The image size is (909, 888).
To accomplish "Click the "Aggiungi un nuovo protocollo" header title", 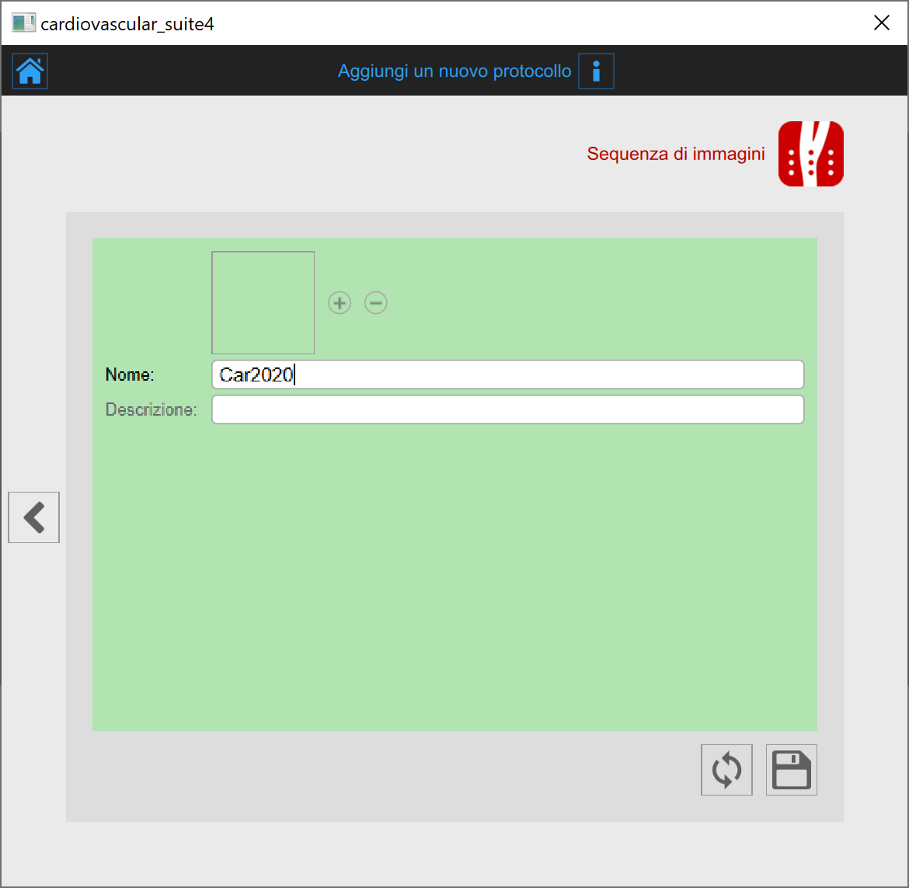I will click(454, 71).
